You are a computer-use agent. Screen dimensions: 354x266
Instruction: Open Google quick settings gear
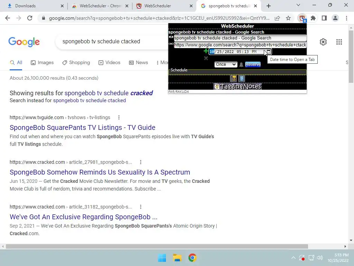click(323, 42)
